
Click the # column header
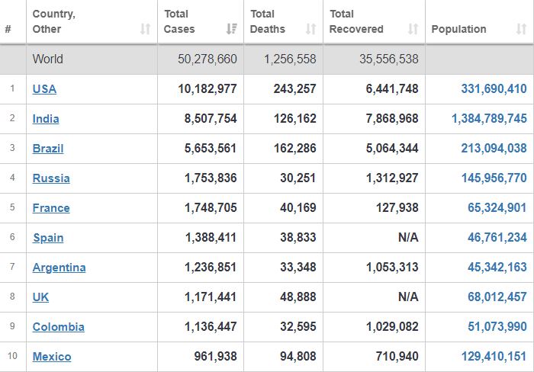pyautogui.click(x=8, y=29)
